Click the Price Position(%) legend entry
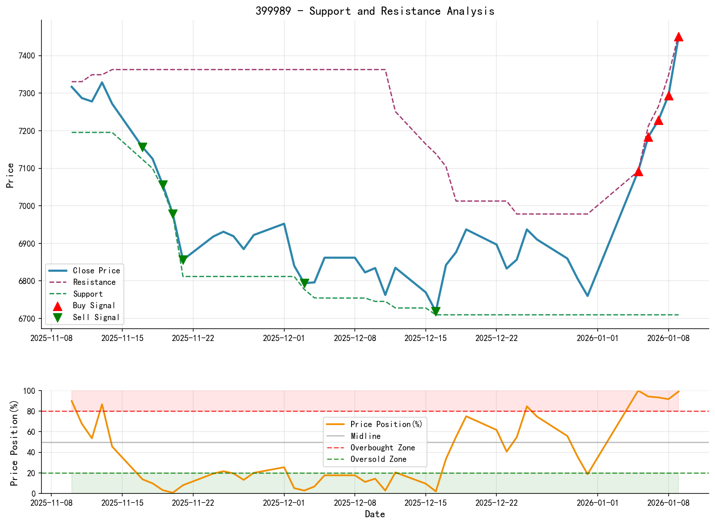715x525 pixels. (x=386, y=424)
